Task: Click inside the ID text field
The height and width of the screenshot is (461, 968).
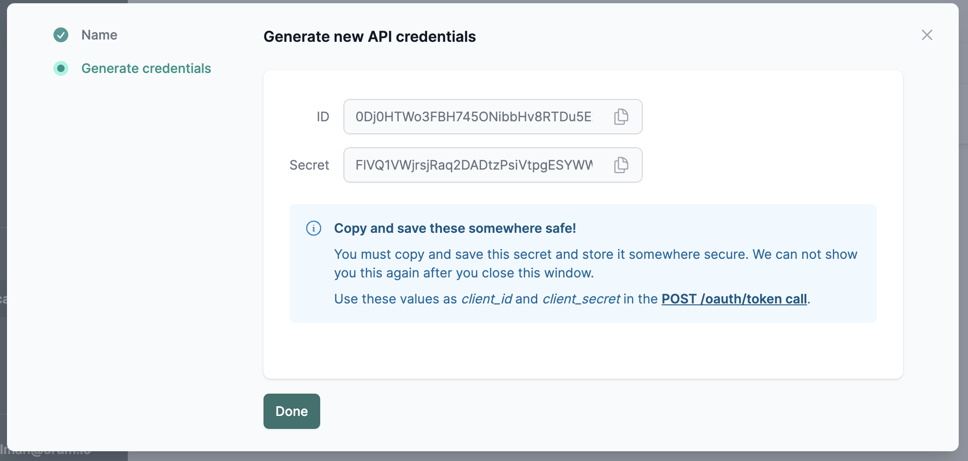Action: click(473, 117)
